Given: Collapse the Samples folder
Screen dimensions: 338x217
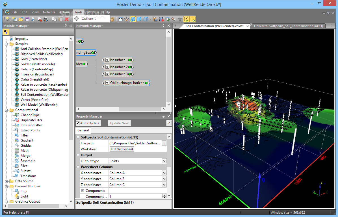Looking at the screenshot, I should click(x=6, y=44).
